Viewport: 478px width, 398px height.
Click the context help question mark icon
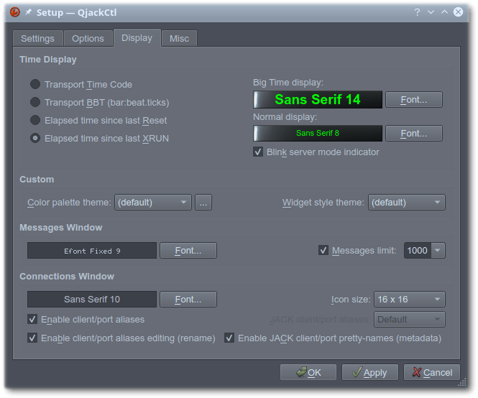pyautogui.click(x=417, y=12)
